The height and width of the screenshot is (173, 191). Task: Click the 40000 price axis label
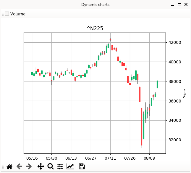(x=175, y=62)
